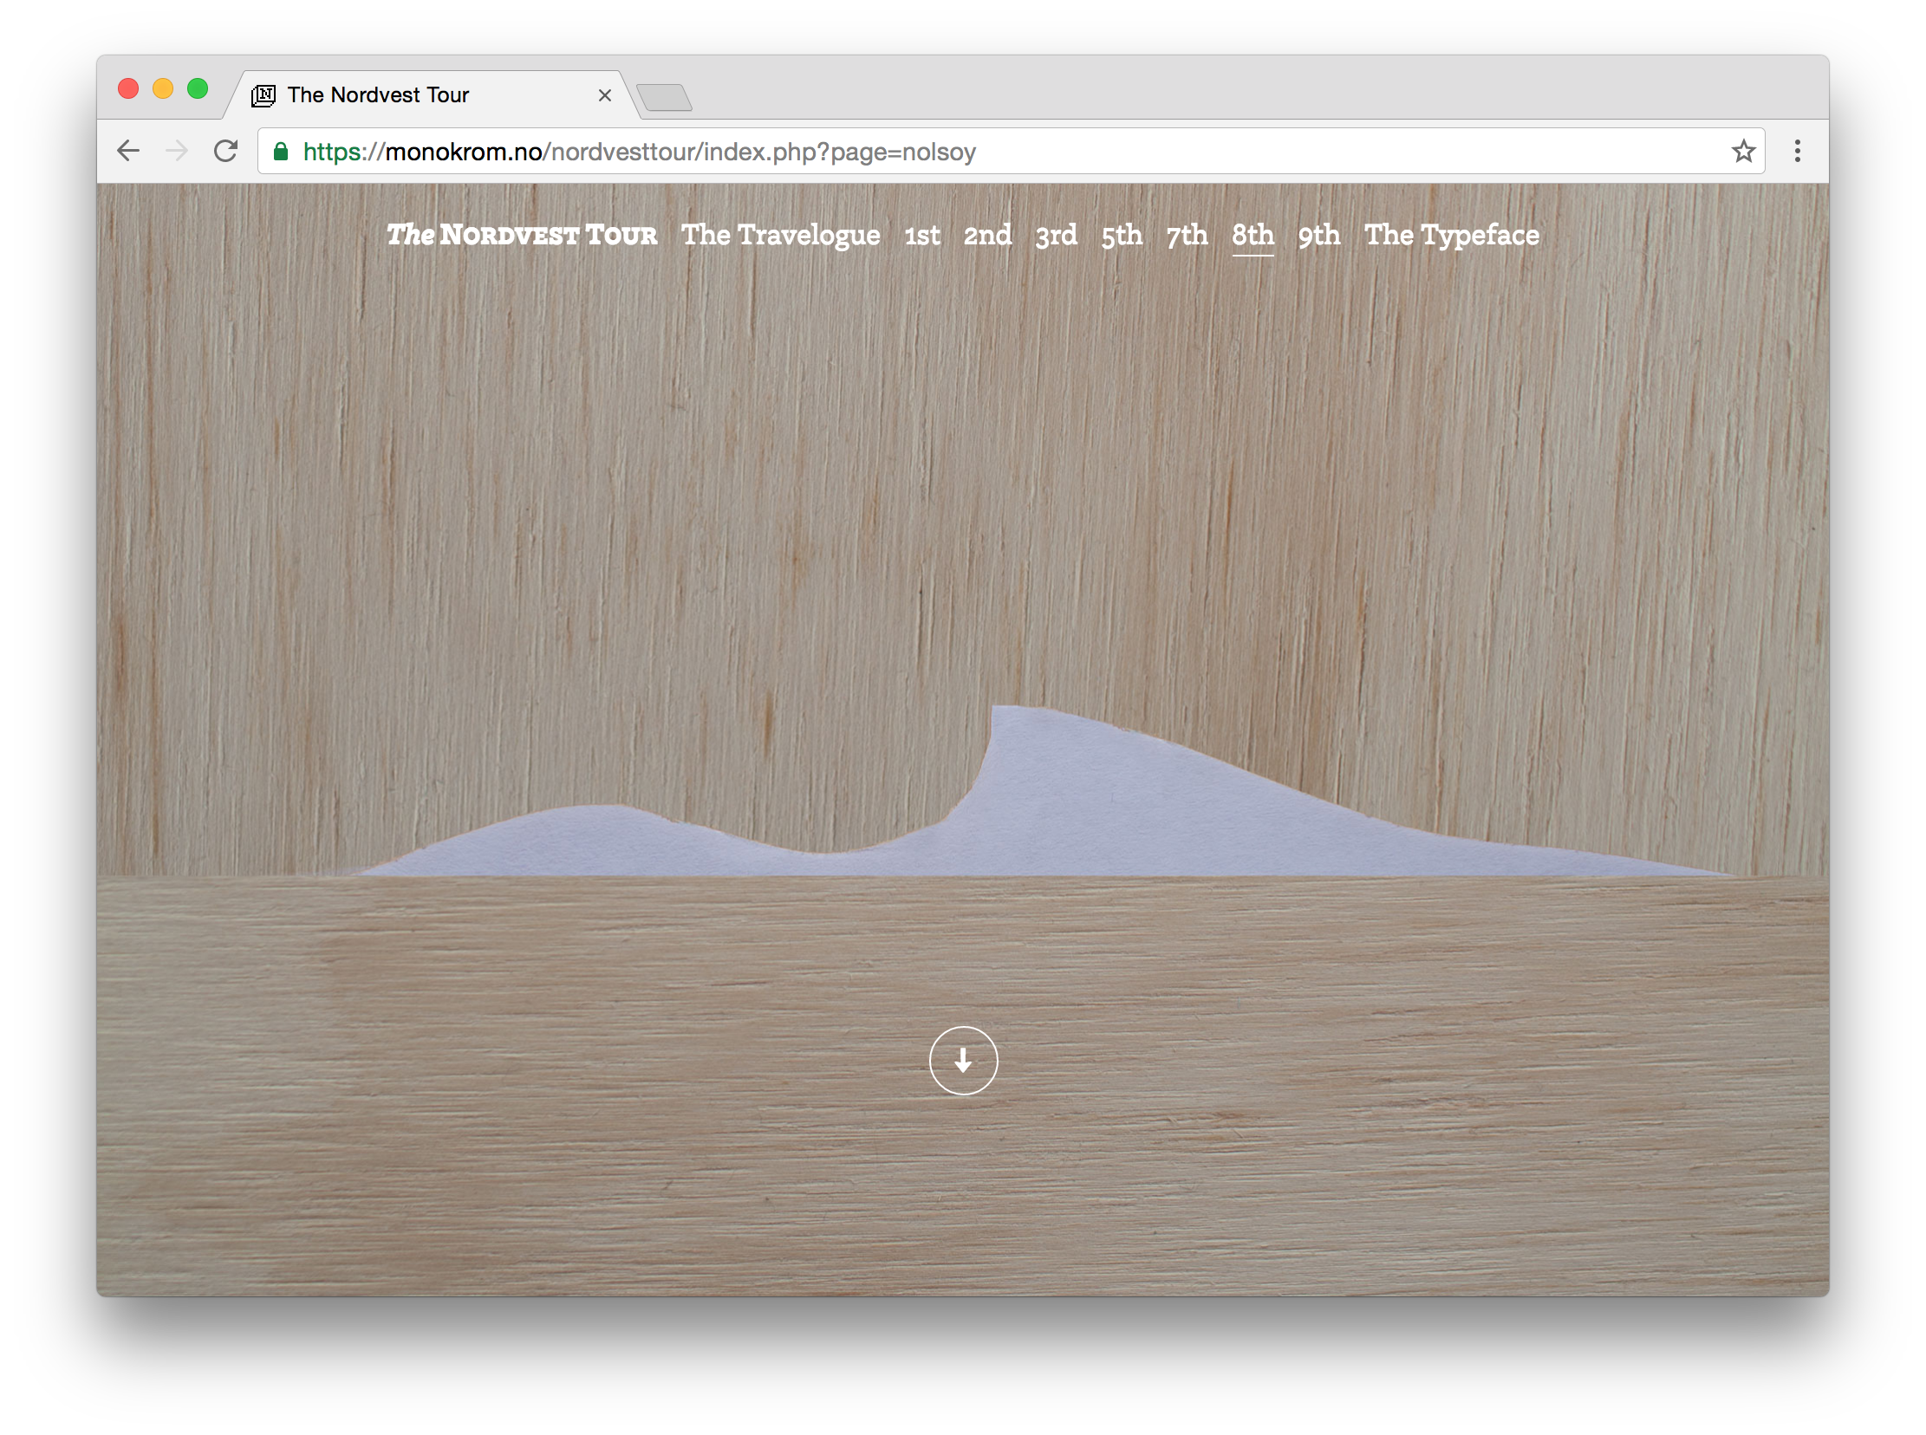Viewport: 1926px width, 1435px height.
Task: Bookmark page with the star icon
Action: point(1743,151)
